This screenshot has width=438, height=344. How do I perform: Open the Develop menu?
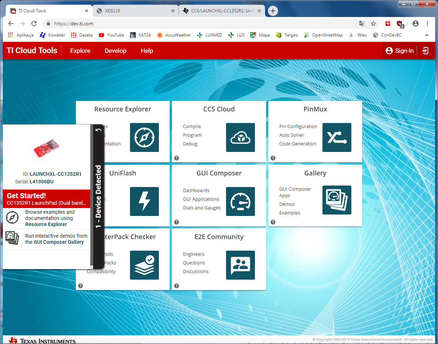116,51
